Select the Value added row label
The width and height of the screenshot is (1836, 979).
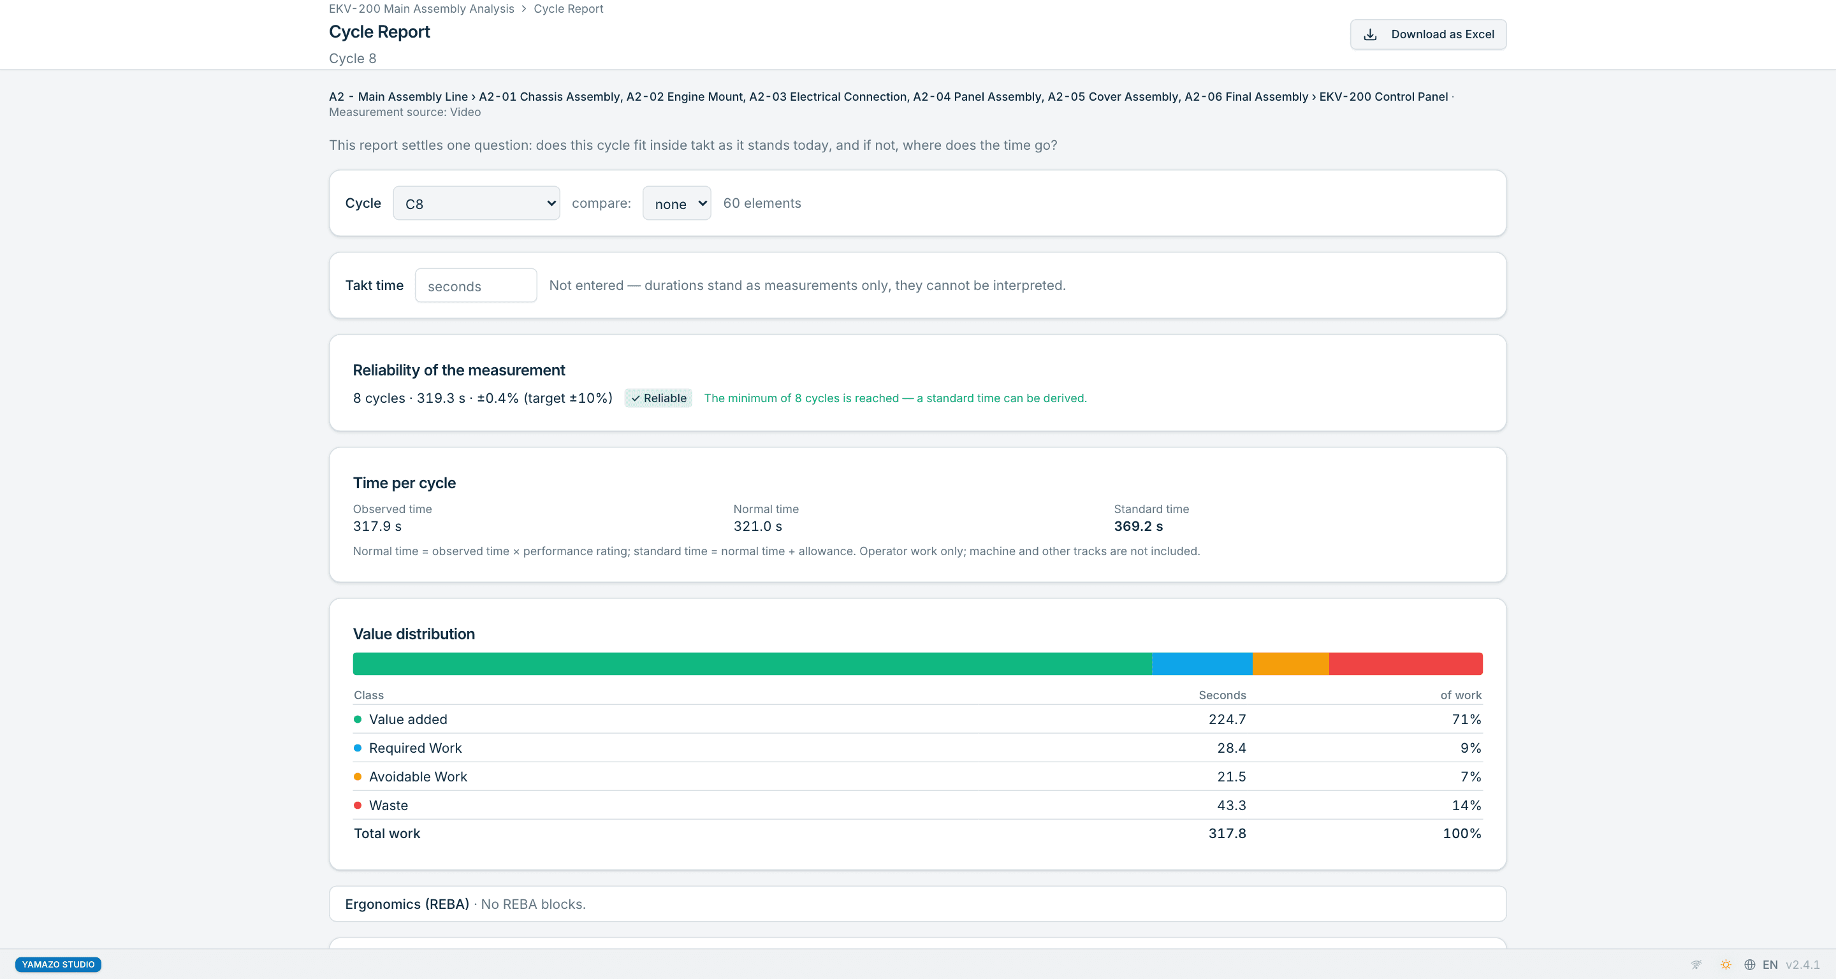[x=408, y=720]
